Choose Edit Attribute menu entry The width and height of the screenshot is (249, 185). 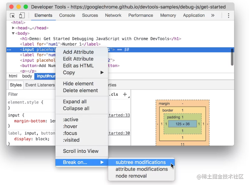tap(81, 59)
